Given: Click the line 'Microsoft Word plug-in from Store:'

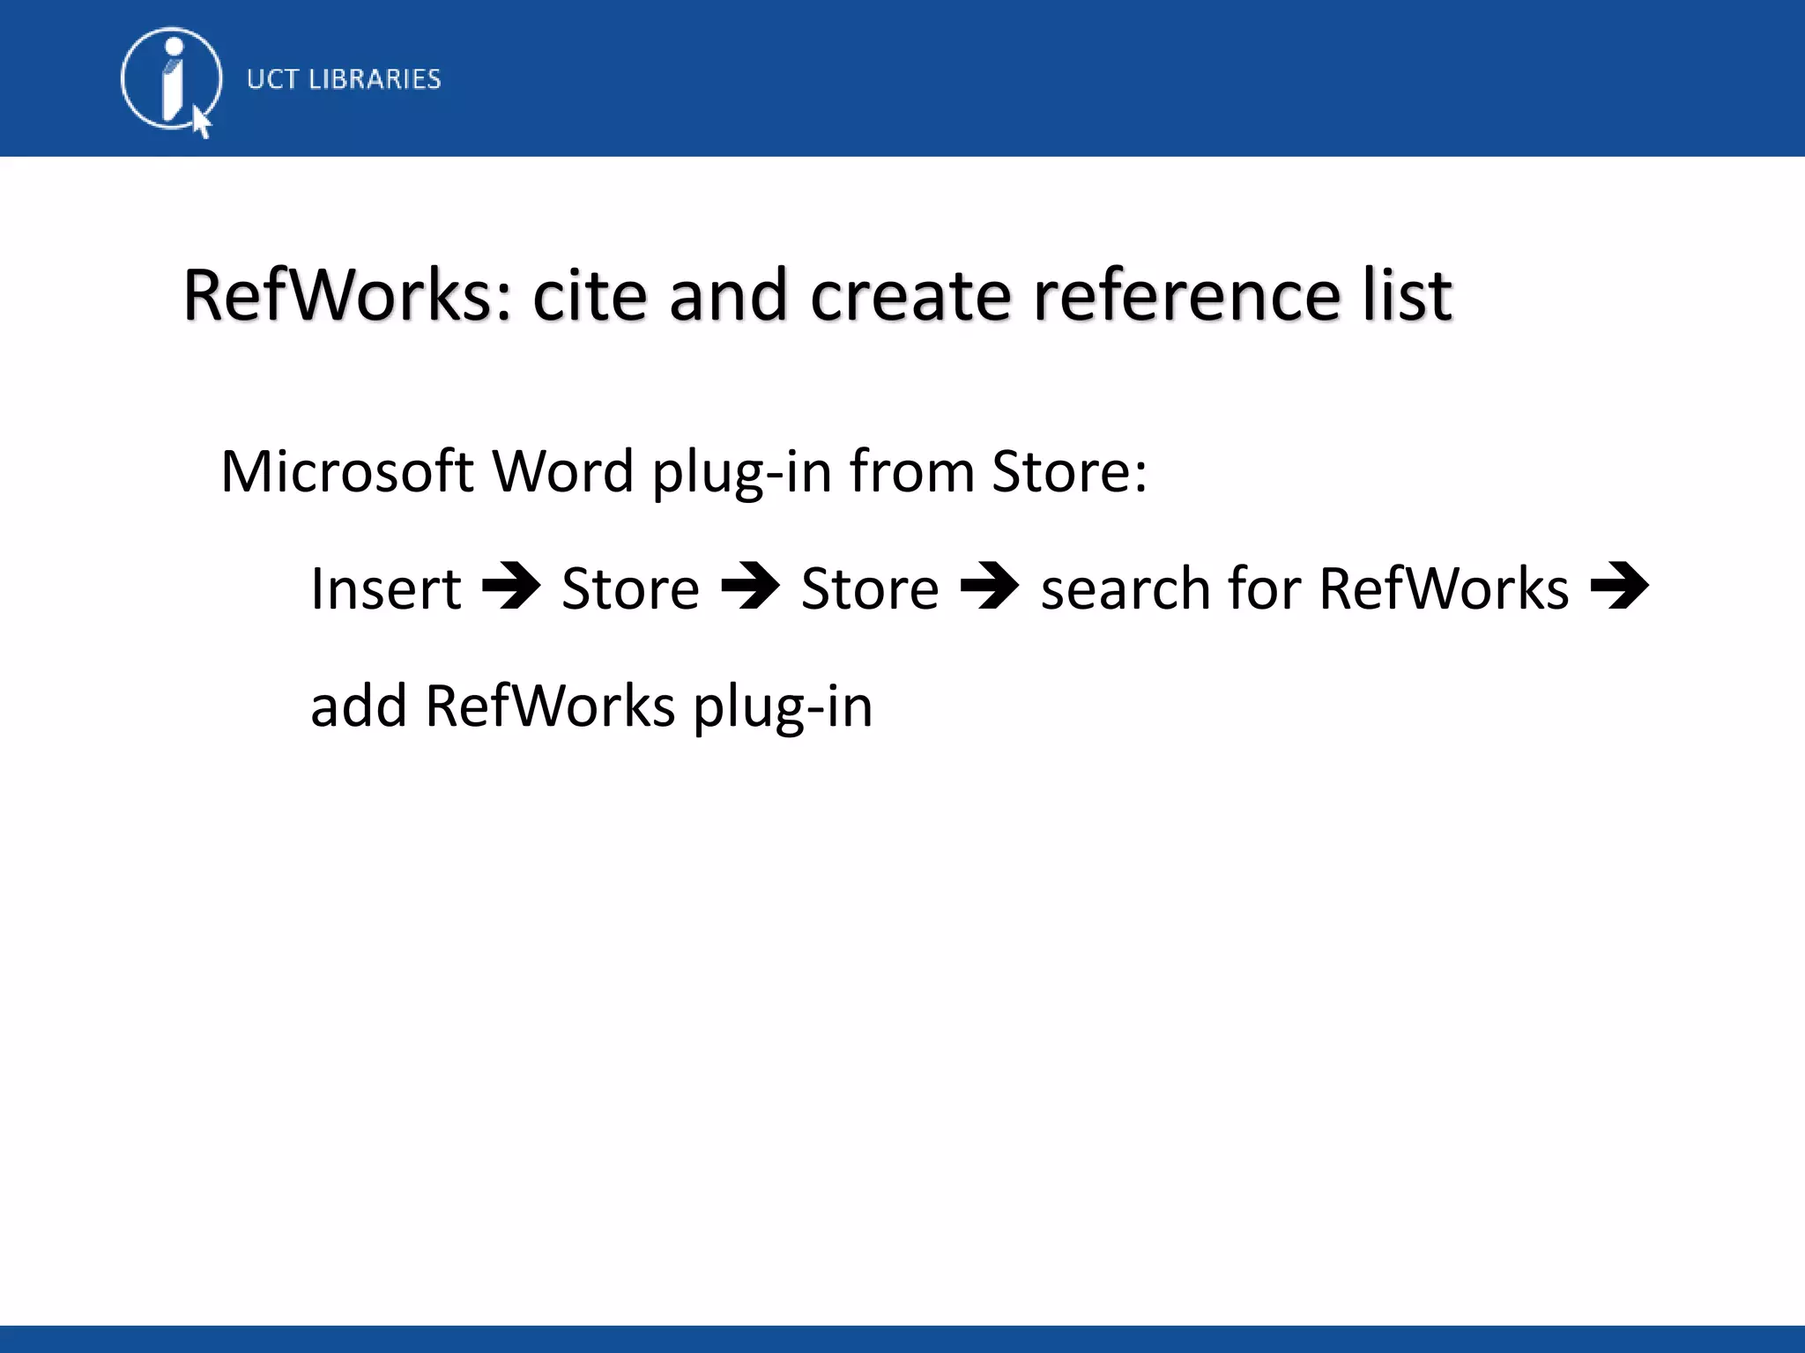Looking at the screenshot, I should pyautogui.click(x=684, y=472).
